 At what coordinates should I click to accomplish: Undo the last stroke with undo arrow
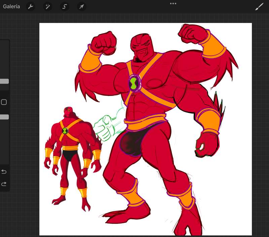pyautogui.click(x=4, y=172)
